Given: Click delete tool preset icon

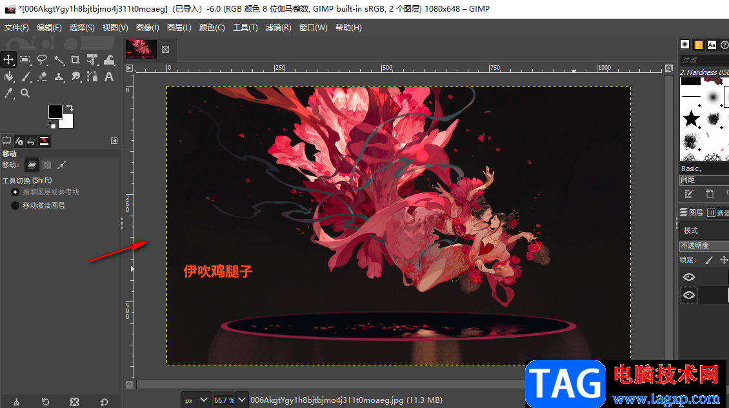Looking at the screenshot, I should click(74, 402).
